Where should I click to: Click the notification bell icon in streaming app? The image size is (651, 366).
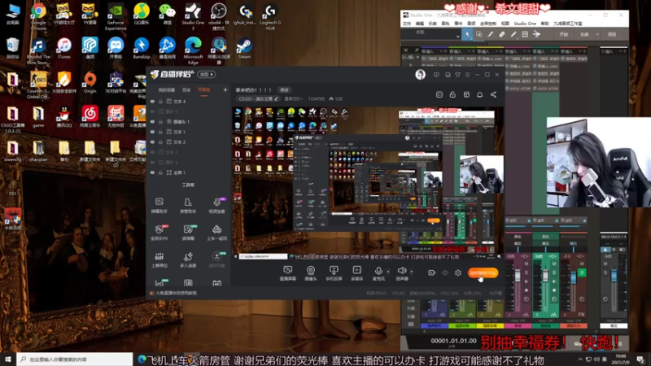[x=479, y=94]
